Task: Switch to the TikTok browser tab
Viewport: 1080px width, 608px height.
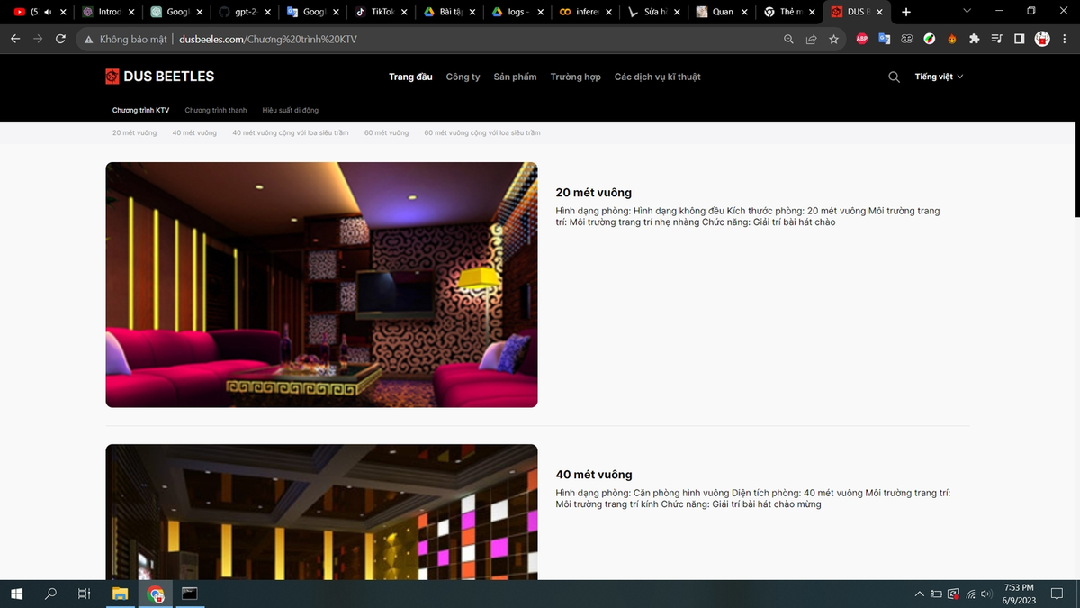Action: (x=382, y=12)
